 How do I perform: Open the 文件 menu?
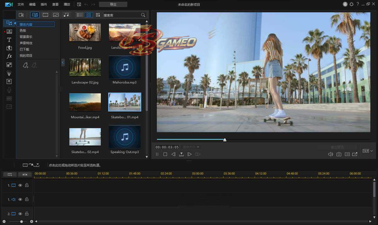click(x=21, y=4)
